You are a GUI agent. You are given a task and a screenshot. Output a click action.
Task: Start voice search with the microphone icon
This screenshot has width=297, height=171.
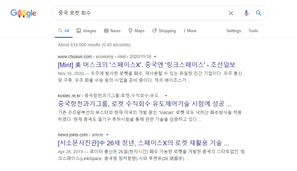(x=246, y=13)
